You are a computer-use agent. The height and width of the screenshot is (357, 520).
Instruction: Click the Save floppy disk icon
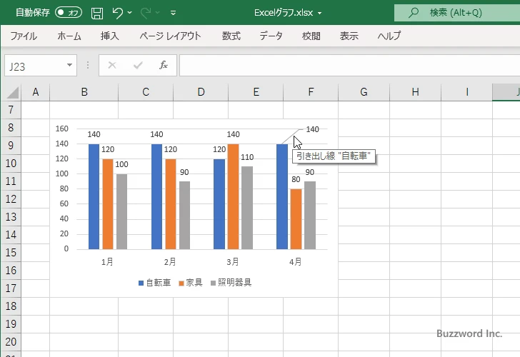tap(97, 13)
